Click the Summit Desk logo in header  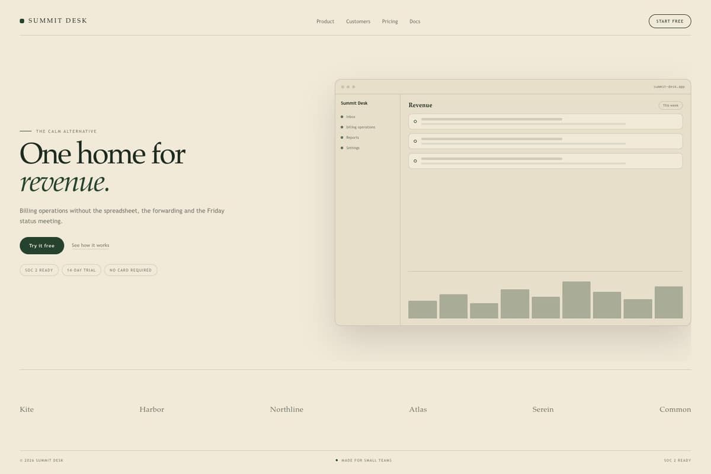(x=53, y=21)
